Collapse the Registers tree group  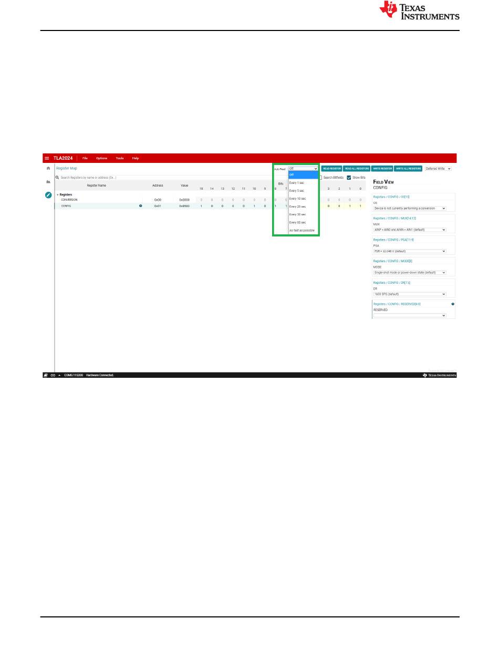[58, 194]
